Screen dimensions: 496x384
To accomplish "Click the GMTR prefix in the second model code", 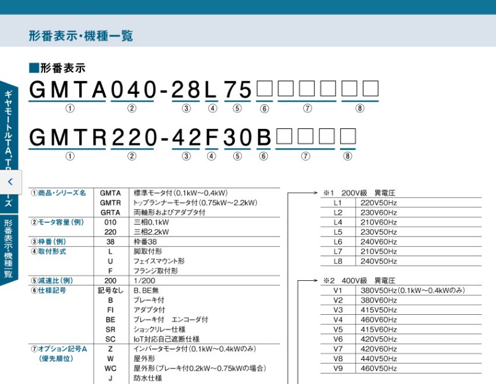I will click(68, 138).
